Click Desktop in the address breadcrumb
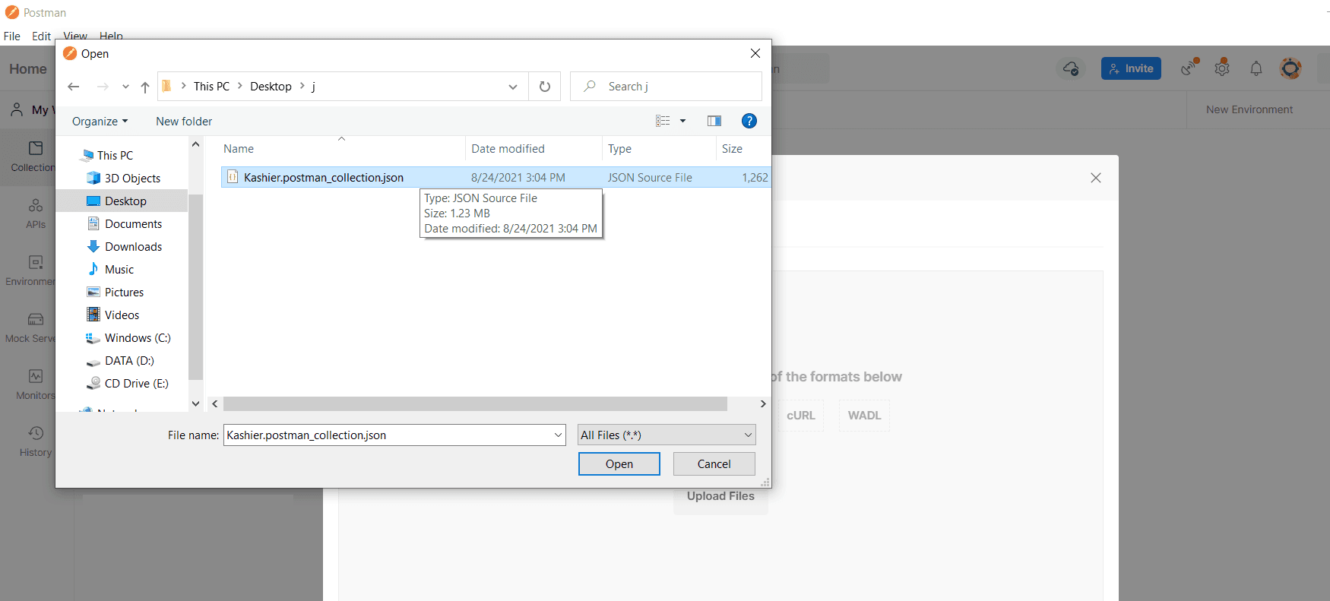1330x601 pixels. tap(271, 87)
